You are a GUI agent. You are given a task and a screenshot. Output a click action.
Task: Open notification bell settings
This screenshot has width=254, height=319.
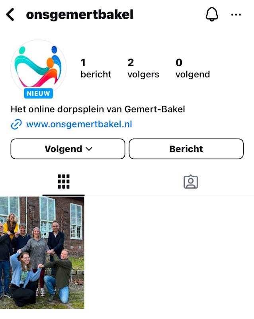tap(212, 14)
